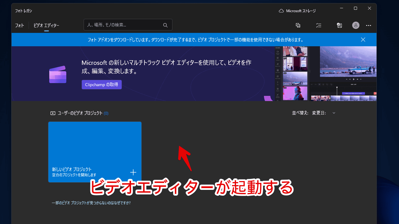Switch to the フォト tab
Image resolution: width=399 pixels, height=224 pixels.
19,26
